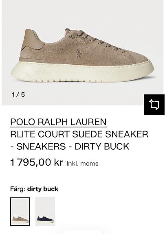The height and width of the screenshot is (234, 165).
Task: Open the black visual search icon button
Action: [154, 105]
